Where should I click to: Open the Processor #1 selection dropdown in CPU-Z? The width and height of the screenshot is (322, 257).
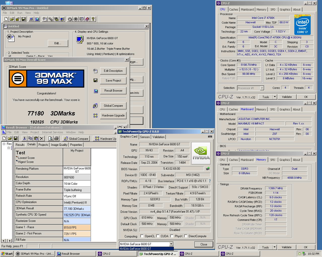[x=262, y=88]
